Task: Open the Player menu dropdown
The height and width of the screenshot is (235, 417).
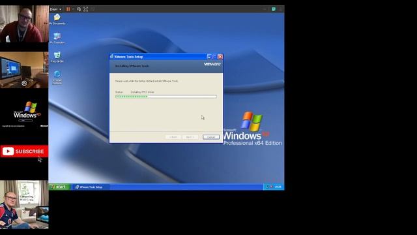Action: pyautogui.click(x=55, y=9)
